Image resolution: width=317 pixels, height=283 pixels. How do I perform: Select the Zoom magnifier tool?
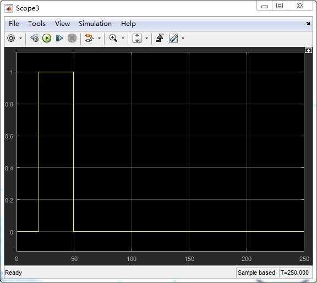point(113,38)
